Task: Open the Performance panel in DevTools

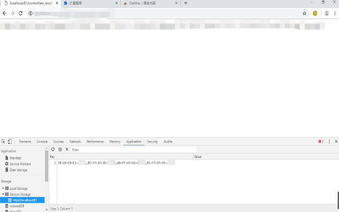Action: point(95,142)
